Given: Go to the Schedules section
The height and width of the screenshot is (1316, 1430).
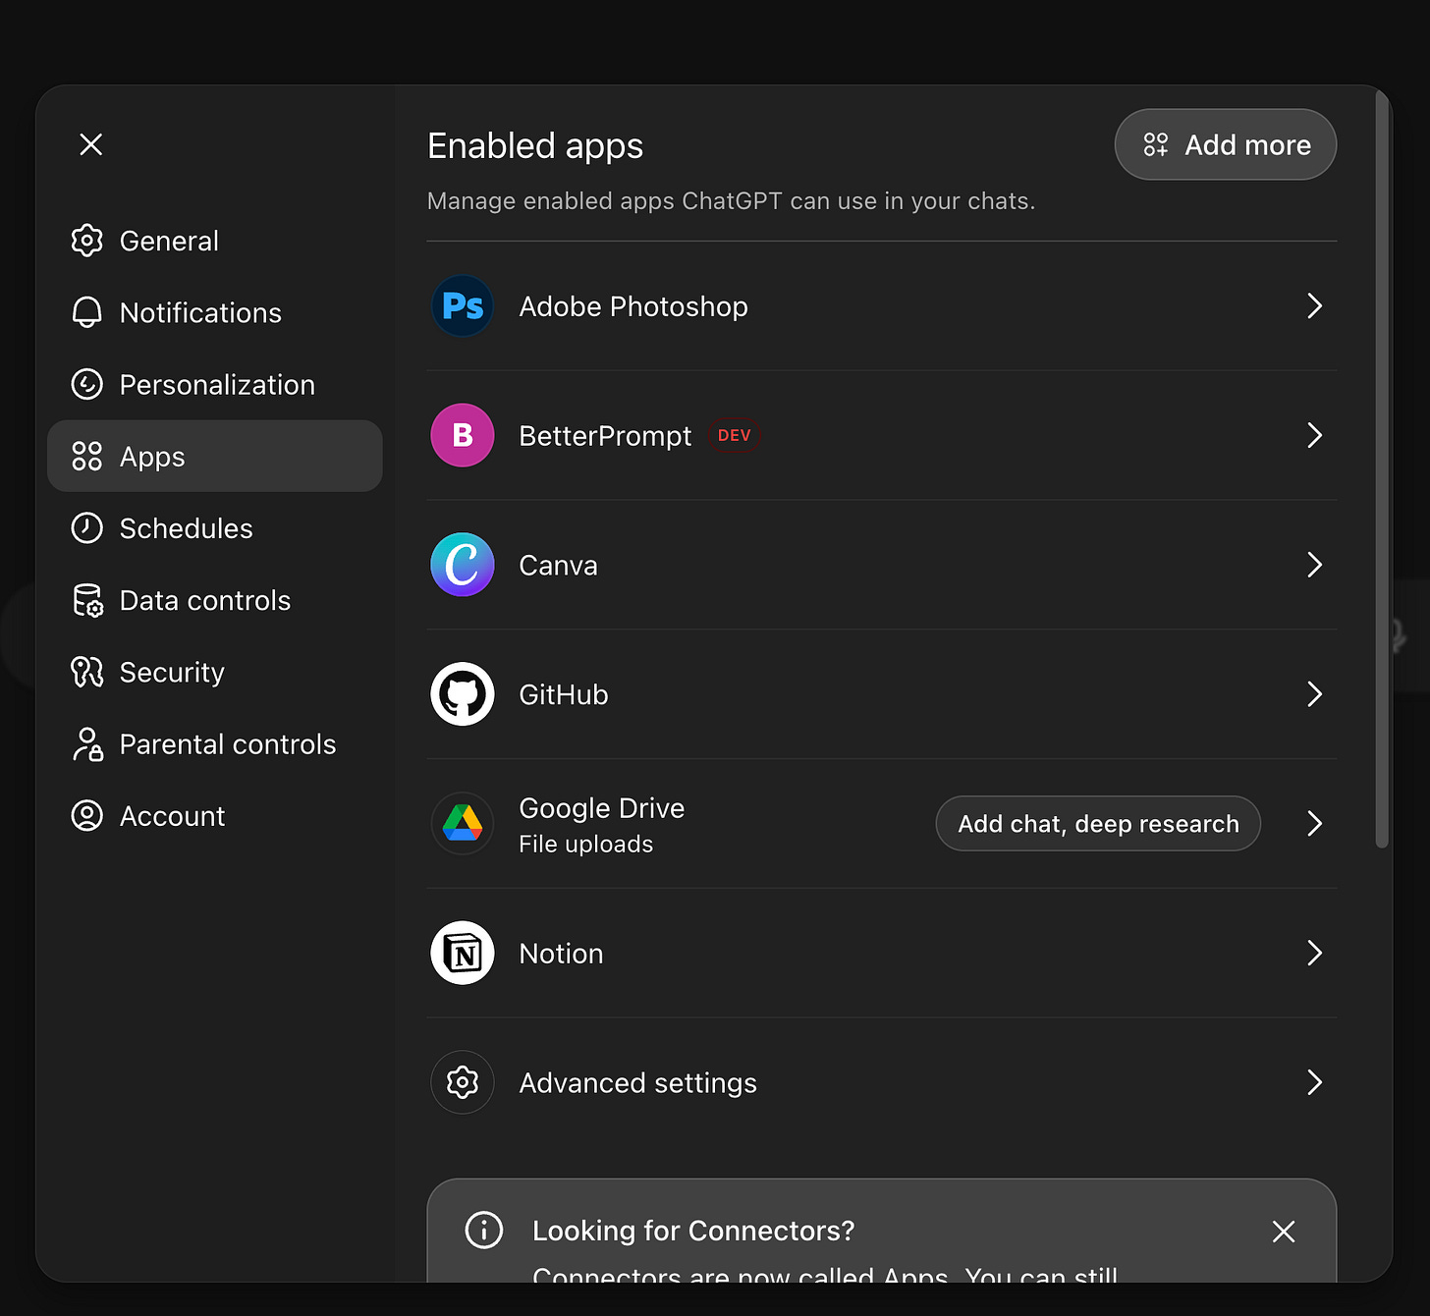Looking at the screenshot, I should (215, 528).
